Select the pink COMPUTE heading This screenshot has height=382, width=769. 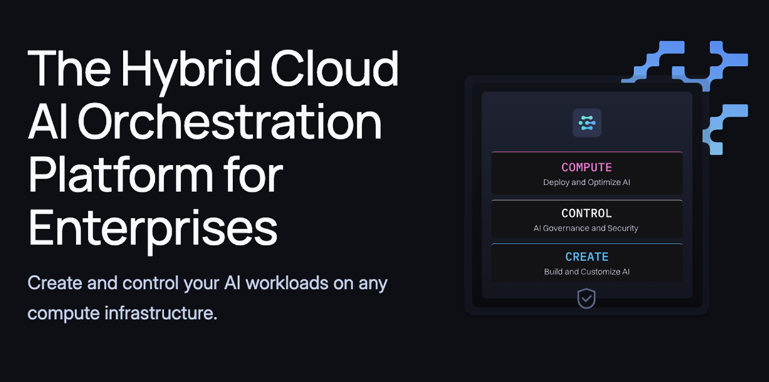tap(587, 168)
